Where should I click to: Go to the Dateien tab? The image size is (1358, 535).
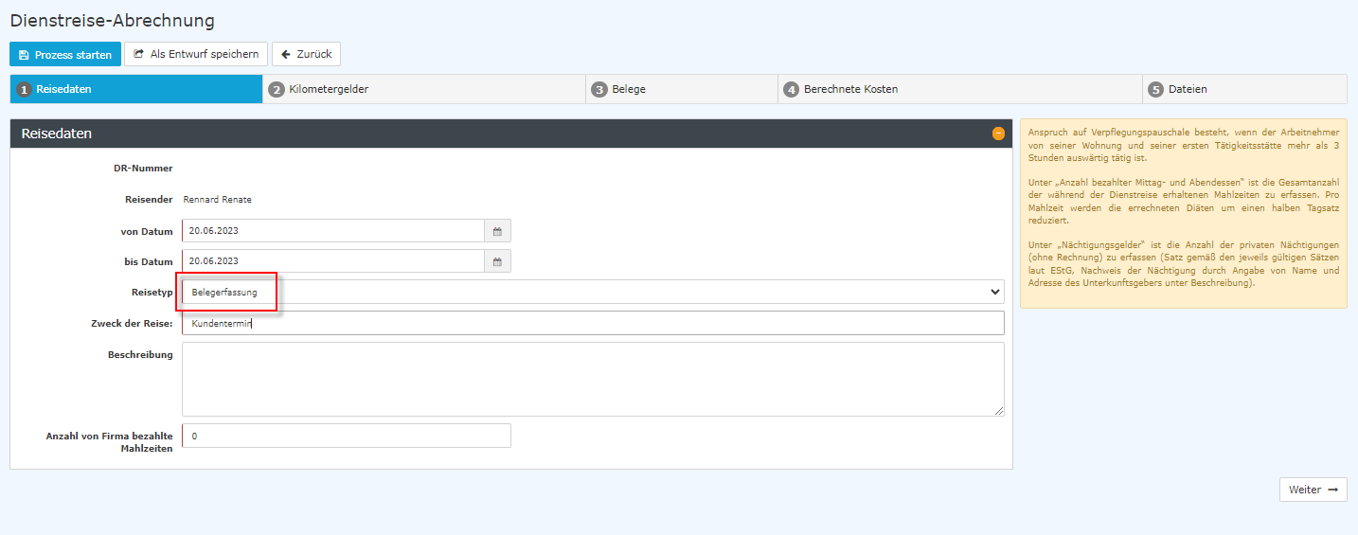pyautogui.click(x=1188, y=89)
